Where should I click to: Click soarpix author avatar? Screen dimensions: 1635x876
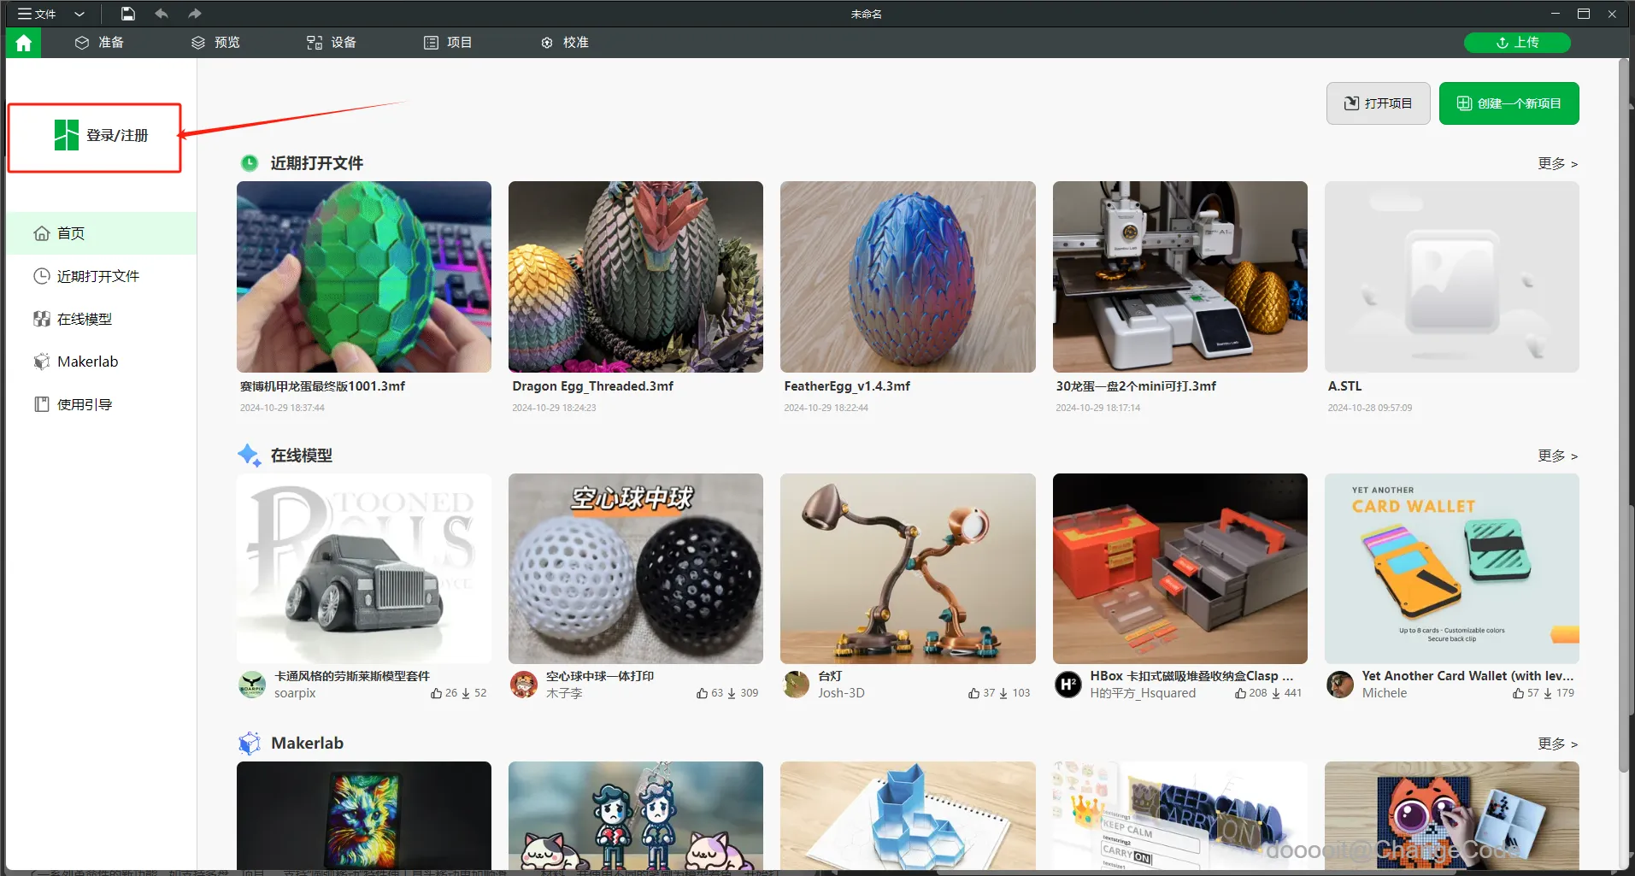point(252,685)
